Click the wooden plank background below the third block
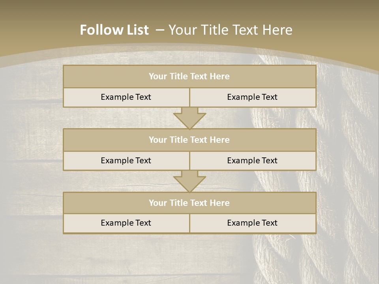Viewport: 379px width, 284px height. (x=158, y=256)
